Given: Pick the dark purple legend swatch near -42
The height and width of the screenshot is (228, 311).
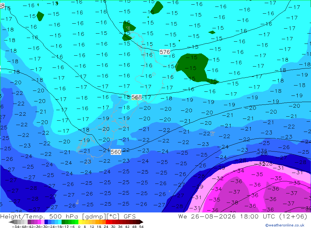Looking at the screenshot, I should pyautogui.click(x=29, y=222).
